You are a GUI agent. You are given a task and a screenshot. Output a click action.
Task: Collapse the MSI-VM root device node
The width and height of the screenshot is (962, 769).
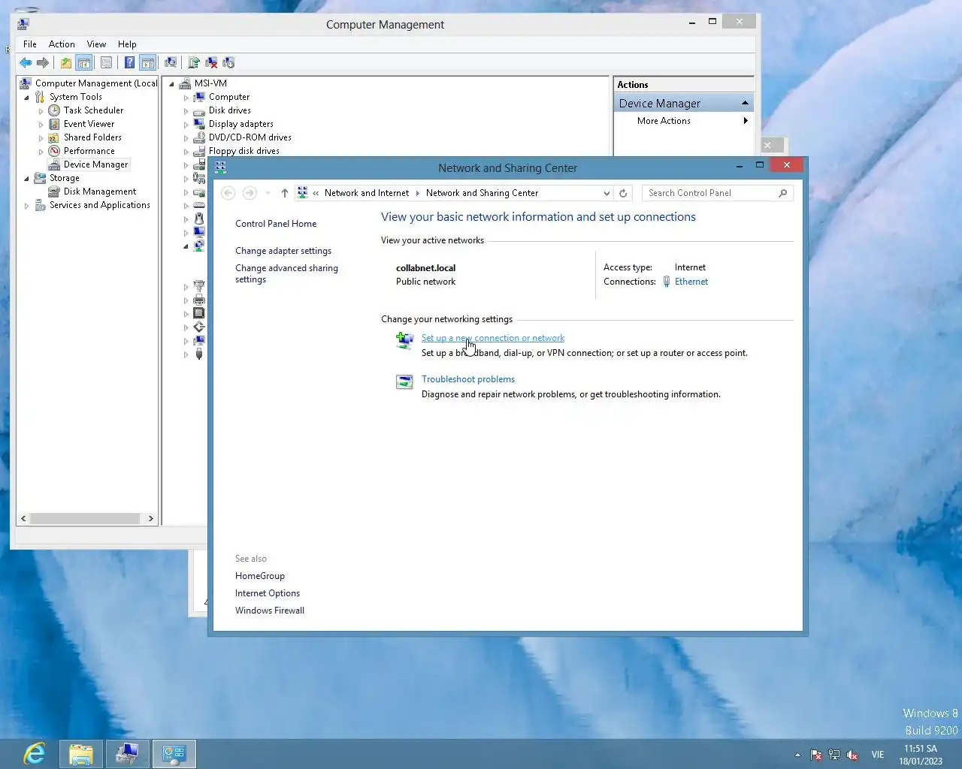click(172, 84)
